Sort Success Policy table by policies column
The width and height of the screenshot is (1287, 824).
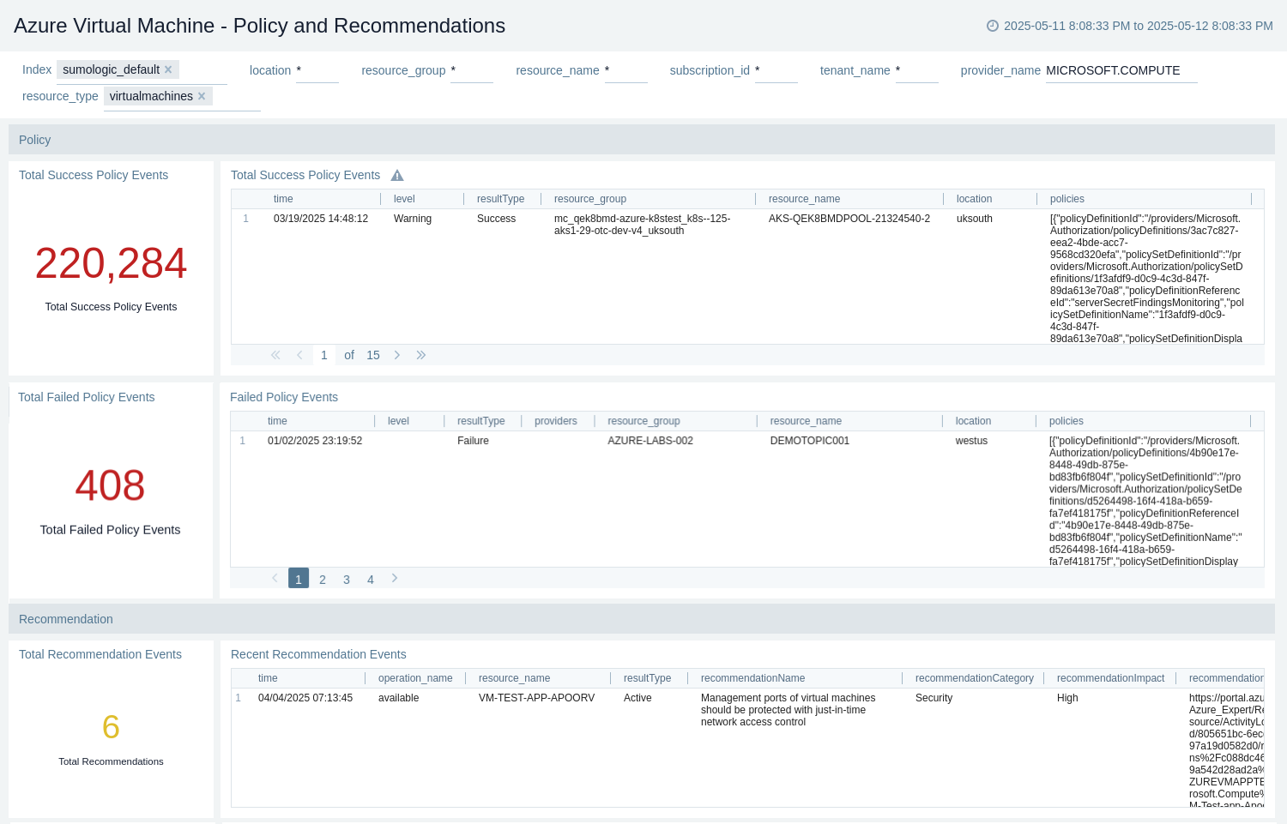[x=1067, y=199]
